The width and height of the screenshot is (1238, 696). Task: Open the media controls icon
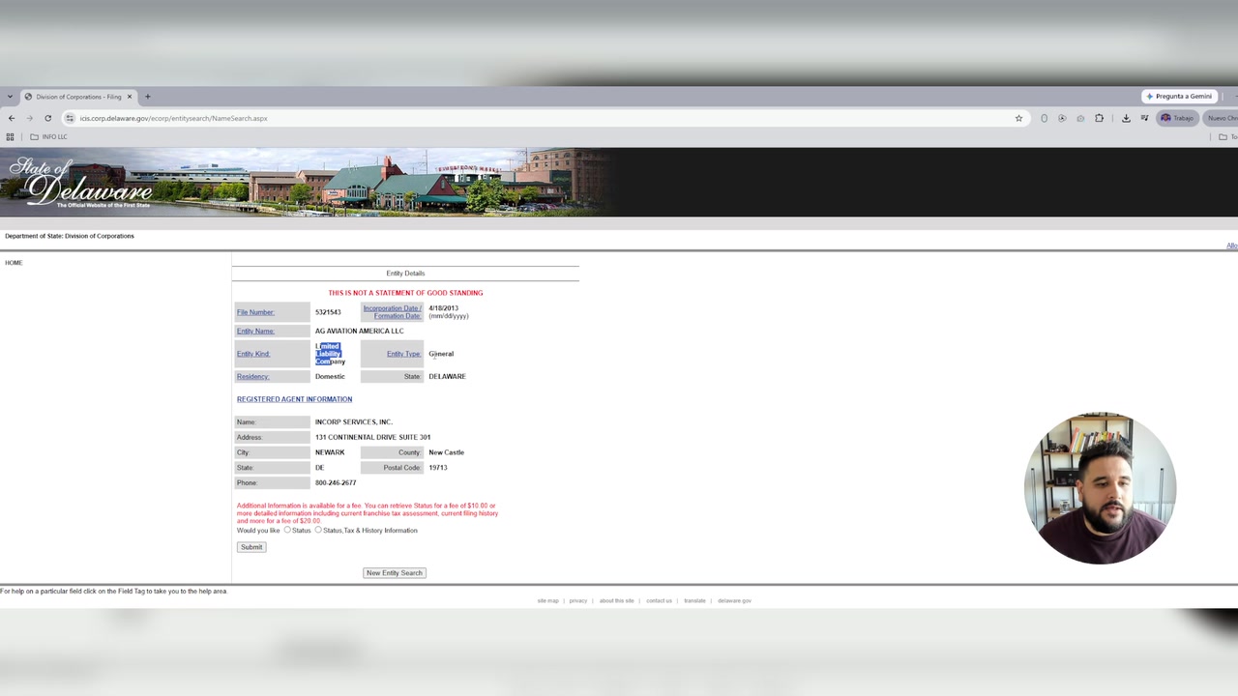(x=1144, y=118)
